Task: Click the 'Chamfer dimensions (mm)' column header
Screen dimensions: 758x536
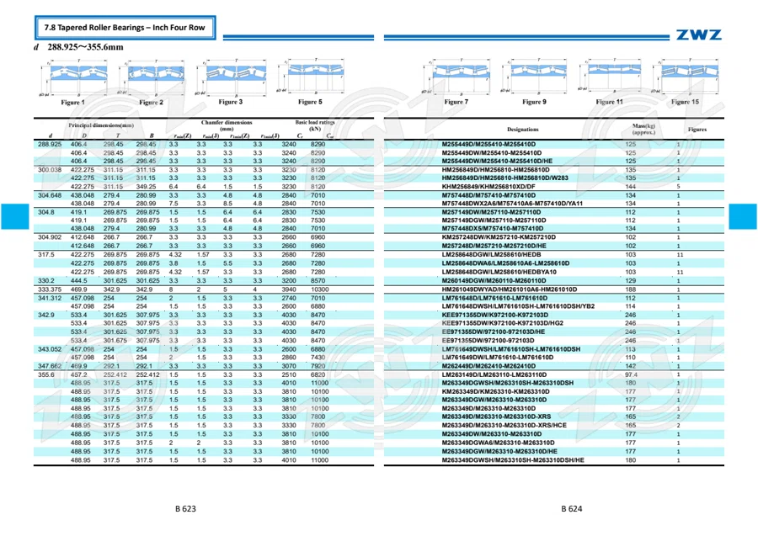Action: pyautogui.click(x=227, y=125)
